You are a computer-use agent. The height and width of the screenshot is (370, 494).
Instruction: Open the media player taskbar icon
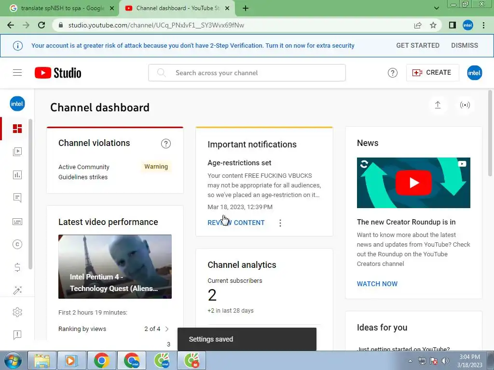[71, 361]
